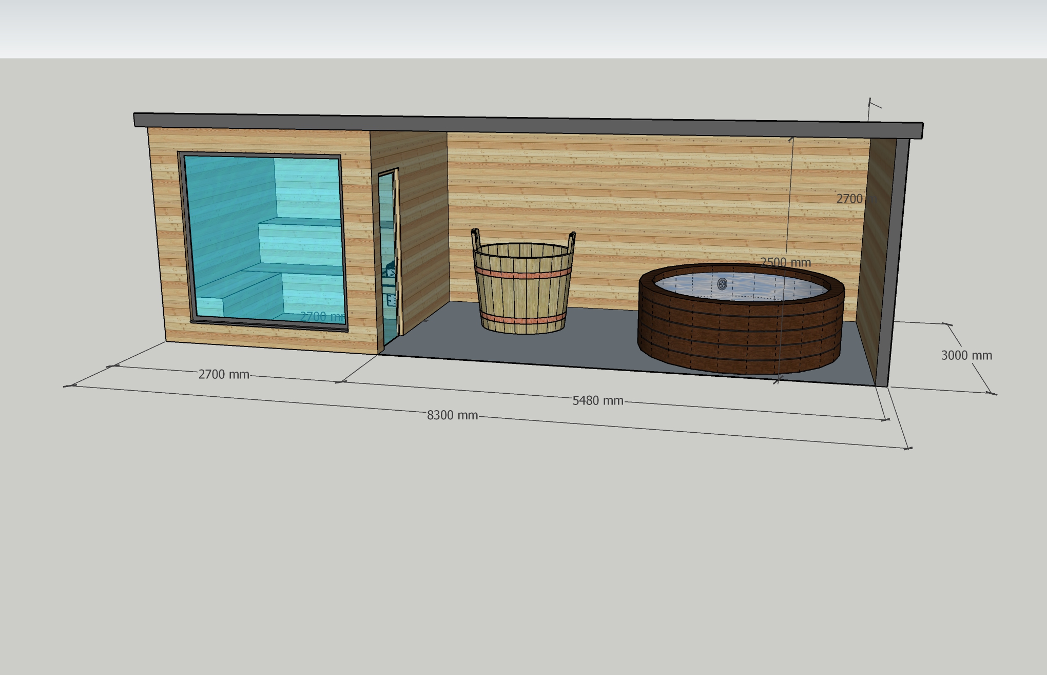
Task: Select the 2500 mm height dimension label
Action: tap(785, 262)
